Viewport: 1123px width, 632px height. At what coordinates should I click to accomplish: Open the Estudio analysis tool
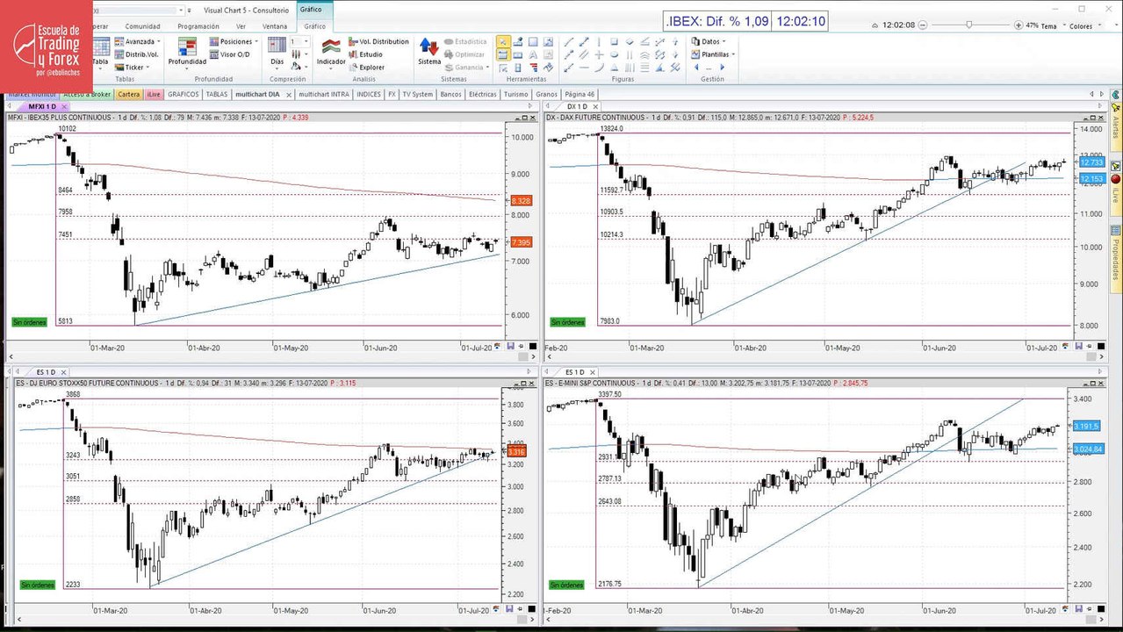pyautogui.click(x=365, y=54)
